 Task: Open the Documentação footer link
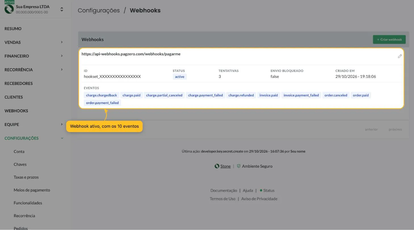click(224, 190)
